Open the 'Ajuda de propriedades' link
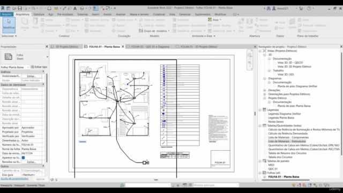 [14, 179]
